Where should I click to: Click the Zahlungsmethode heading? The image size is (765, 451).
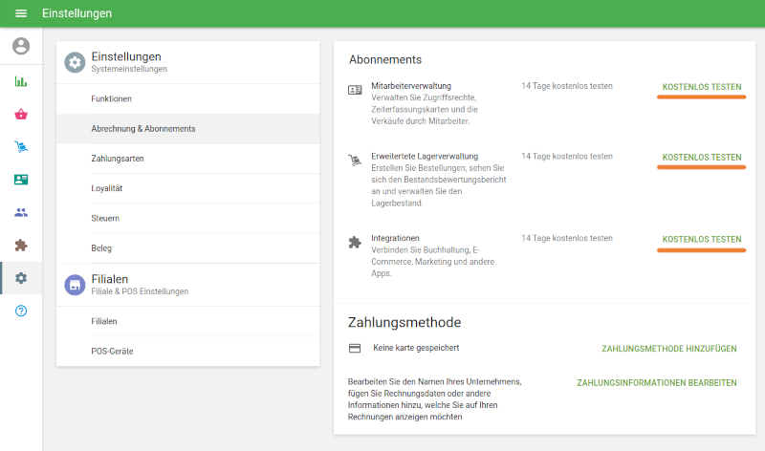tap(404, 322)
